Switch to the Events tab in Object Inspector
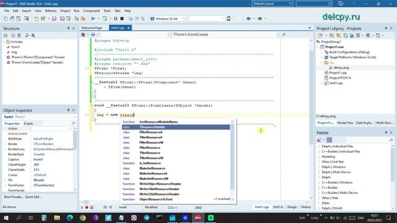The image size is (397, 223). (28, 123)
